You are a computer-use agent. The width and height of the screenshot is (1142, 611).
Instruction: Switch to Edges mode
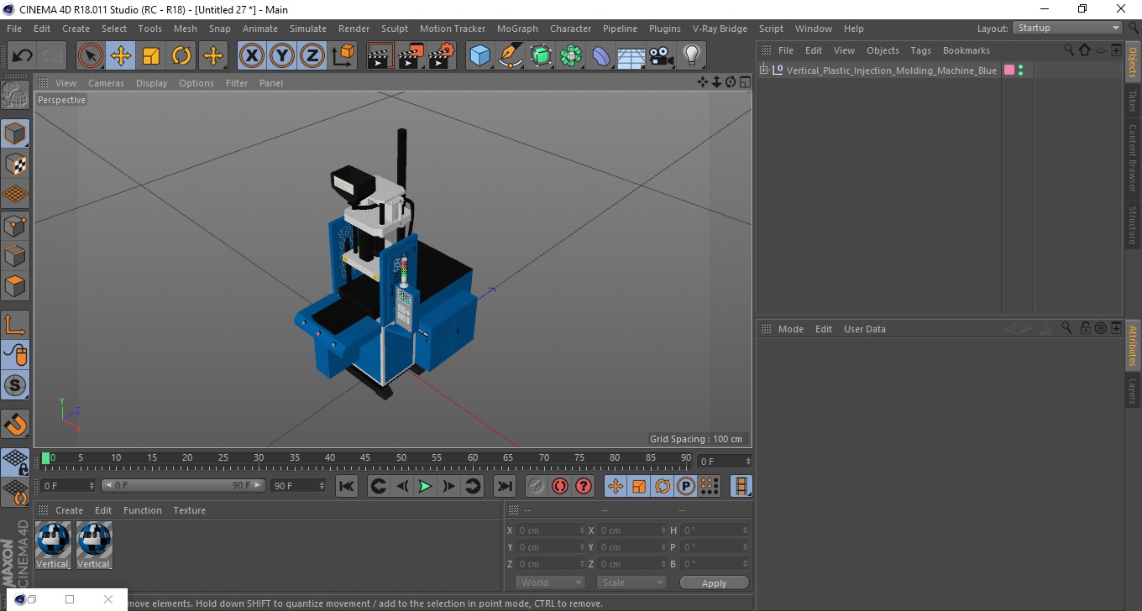(15, 255)
